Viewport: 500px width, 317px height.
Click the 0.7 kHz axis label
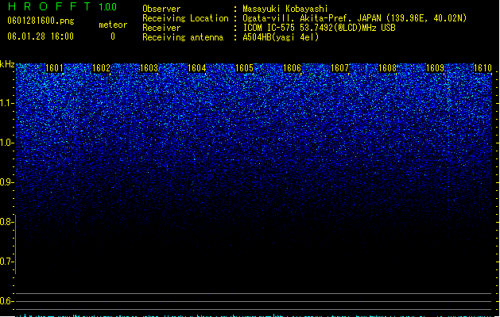click(x=6, y=262)
